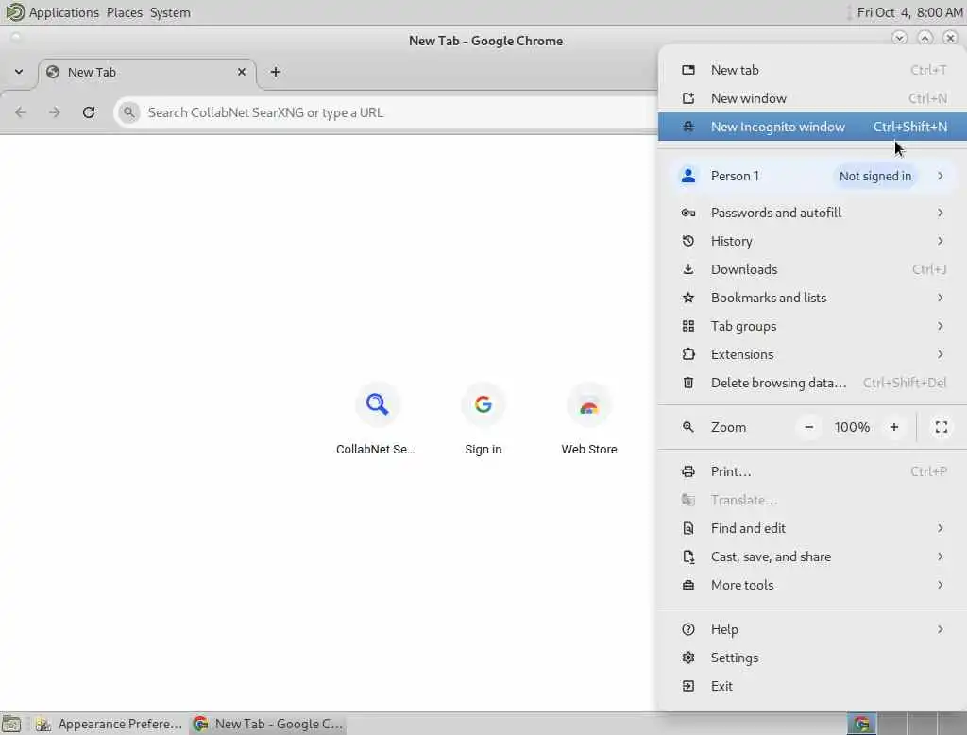The image size is (967, 735).
Task: Select New Incognito window entry
Action: tap(812, 127)
